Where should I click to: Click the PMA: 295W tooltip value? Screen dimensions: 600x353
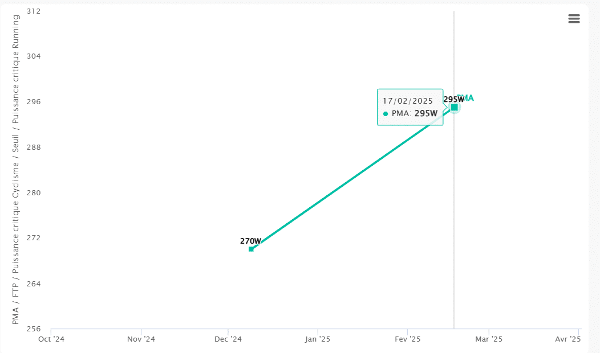point(415,113)
